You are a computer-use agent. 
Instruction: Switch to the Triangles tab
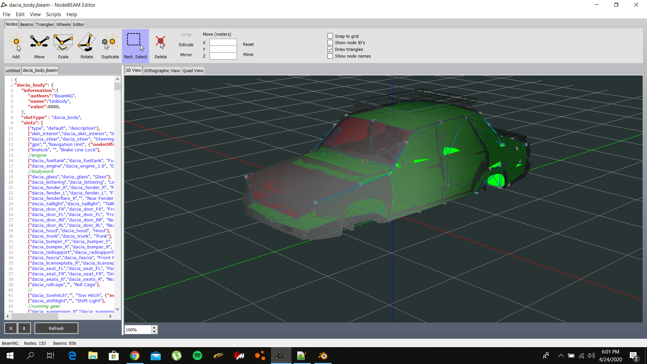44,24
